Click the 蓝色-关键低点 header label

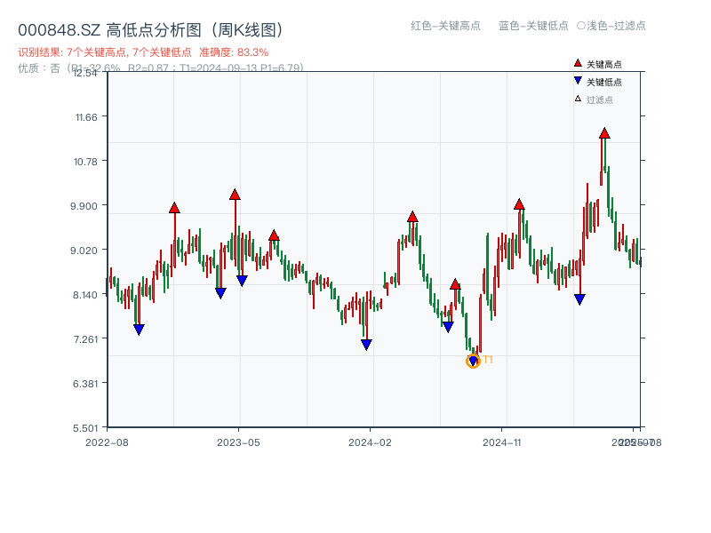click(x=533, y=26)
